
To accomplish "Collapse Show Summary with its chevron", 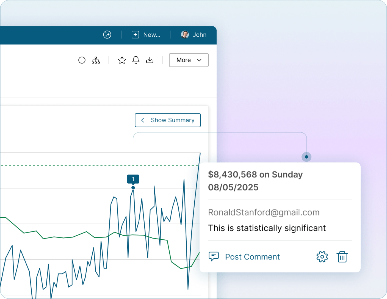I will pyautogui.click(x=143, y=120).
